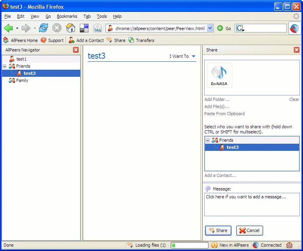Click the Google search engine icon
This screenshot has height=251, width=303.
point(240,28)
